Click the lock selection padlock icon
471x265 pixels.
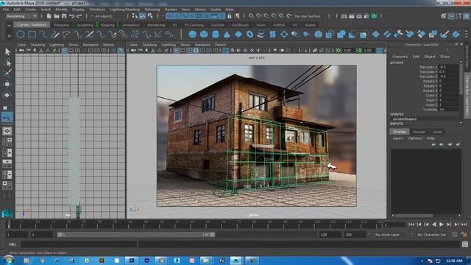click(x=230, y=16)
